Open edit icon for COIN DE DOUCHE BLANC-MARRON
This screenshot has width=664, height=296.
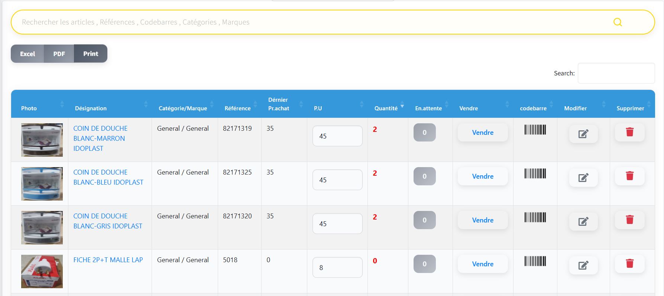(x=583, y=134)
